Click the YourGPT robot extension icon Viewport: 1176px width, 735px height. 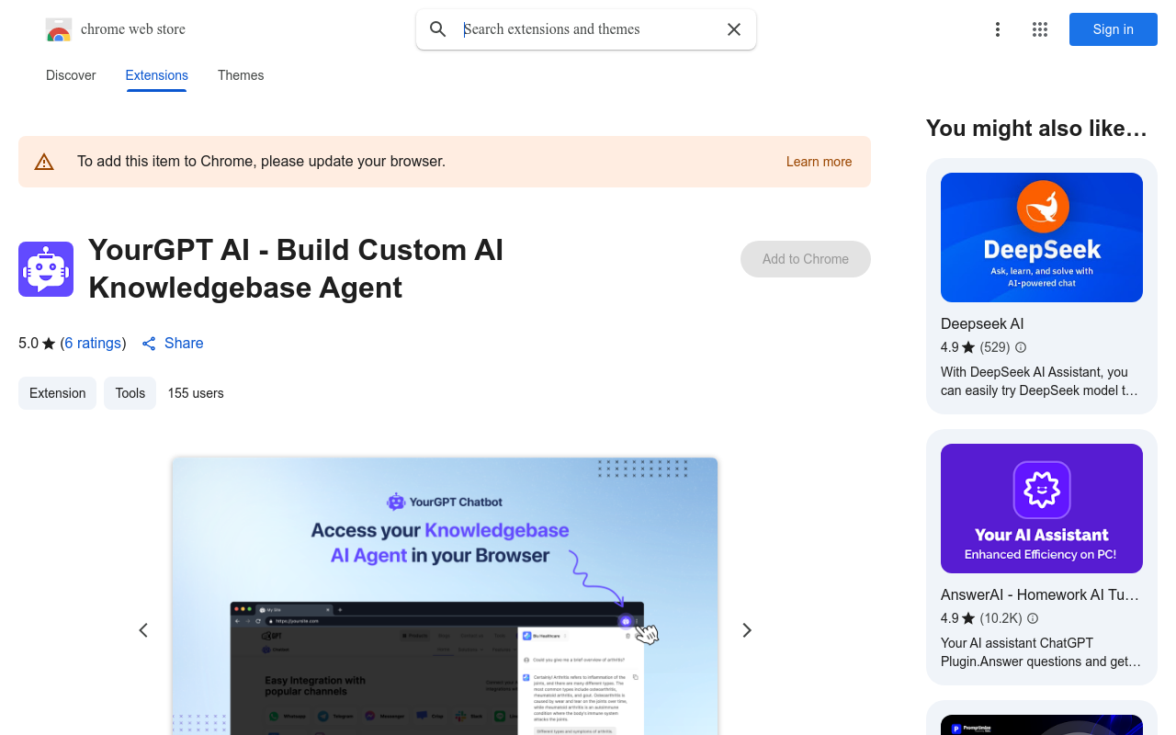(46, 269)
